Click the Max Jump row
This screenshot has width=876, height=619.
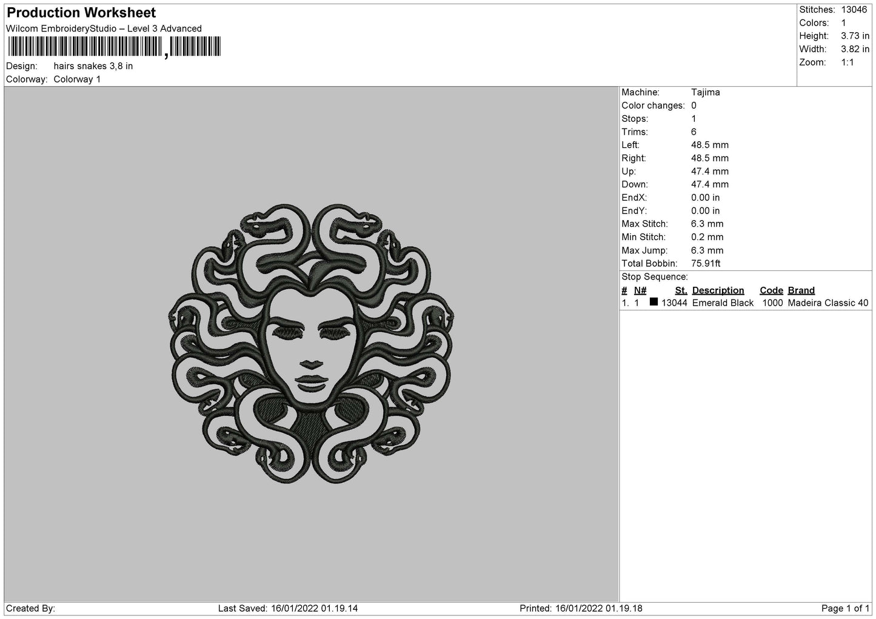[673, 250]
